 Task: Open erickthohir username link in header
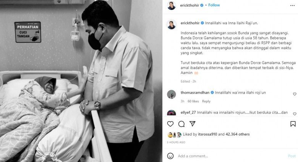pos(189,5)
